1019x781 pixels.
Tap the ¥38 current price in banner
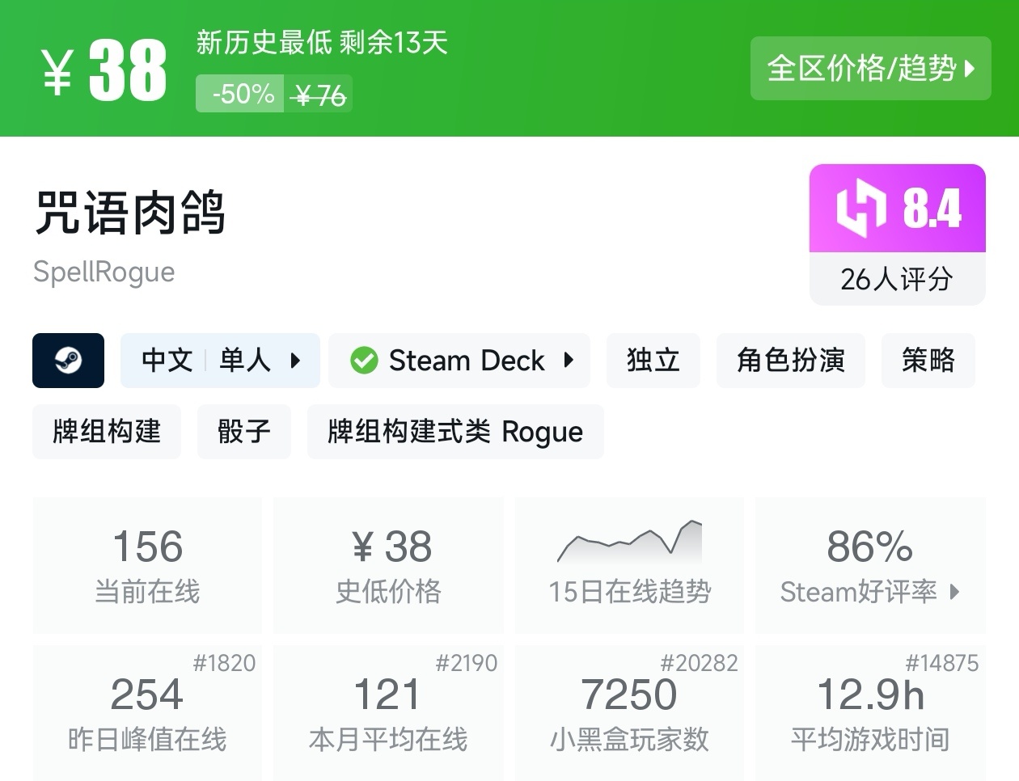click(104, 70)
